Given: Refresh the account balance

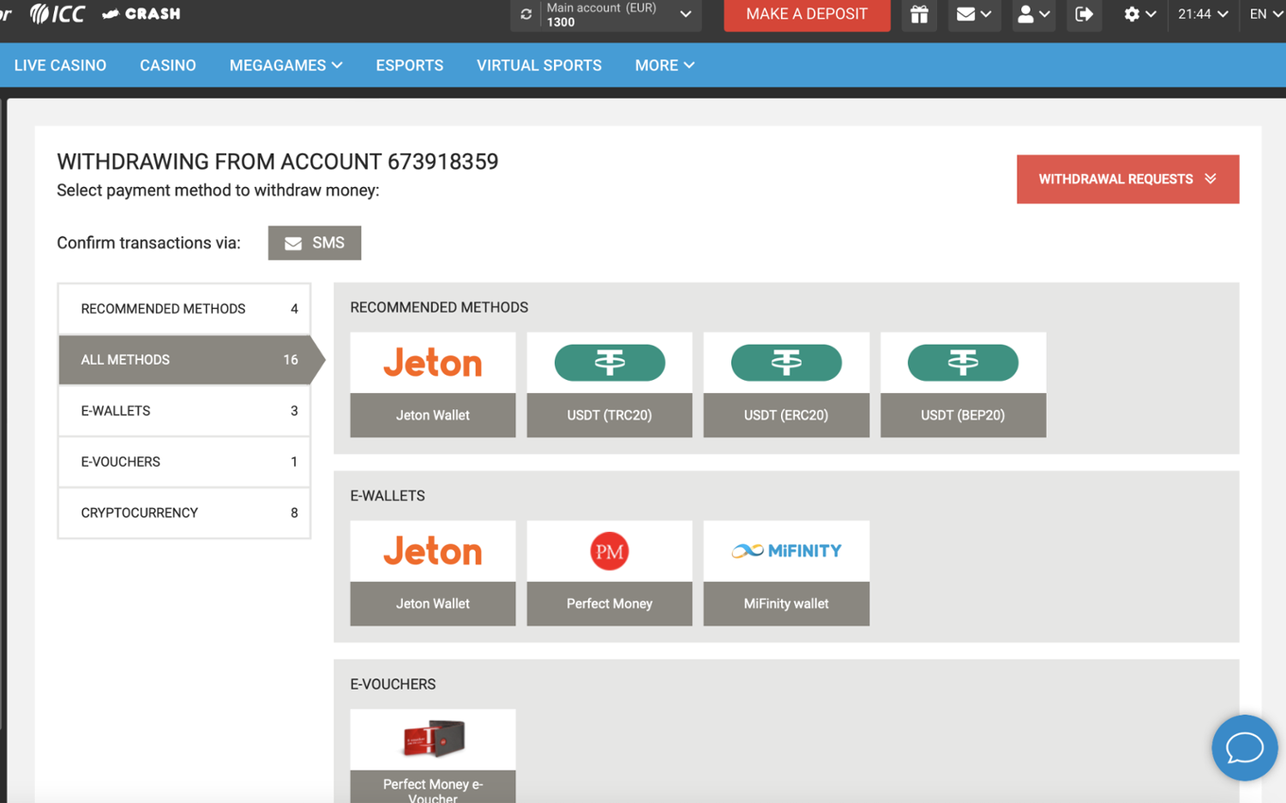Looking at the screenshot, I should (526, 14).
